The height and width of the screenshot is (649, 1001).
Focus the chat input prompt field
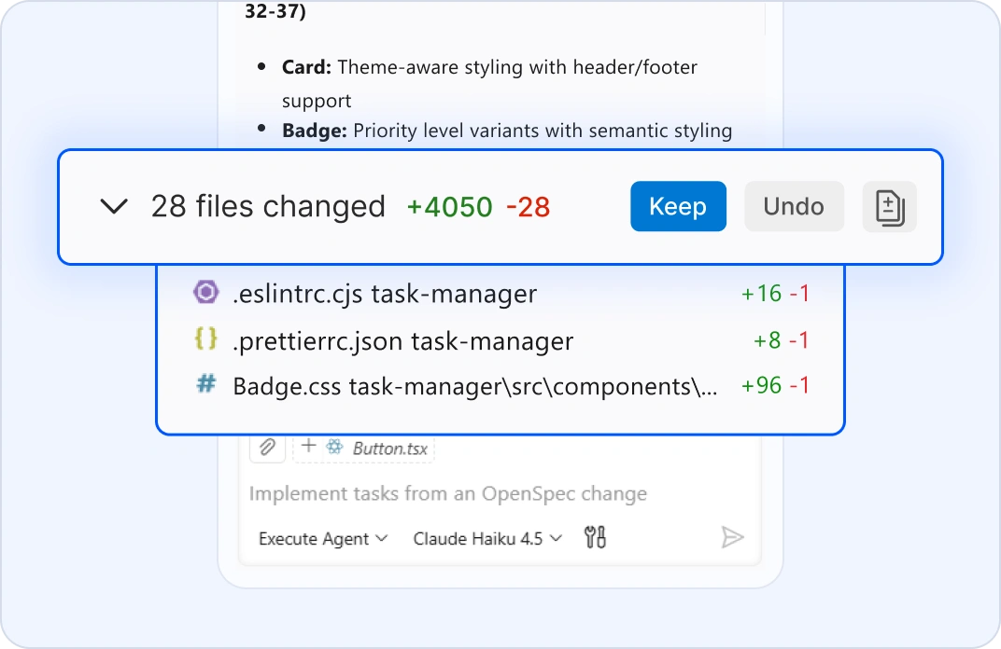tap(448, 493)
